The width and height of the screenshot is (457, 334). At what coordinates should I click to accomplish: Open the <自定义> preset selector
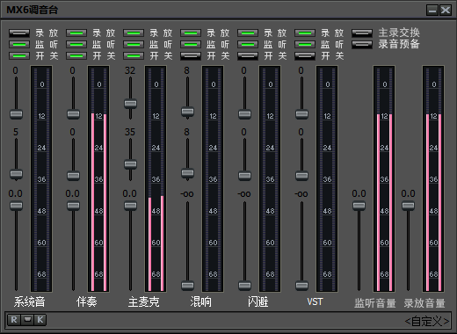(x=427, y=322)
